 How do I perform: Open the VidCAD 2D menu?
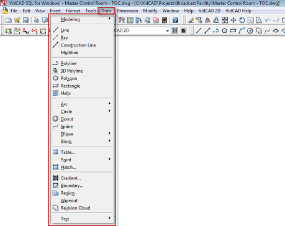209,11
